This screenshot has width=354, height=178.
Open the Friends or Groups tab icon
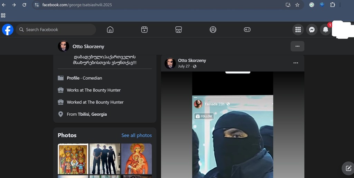click(213, 30)
